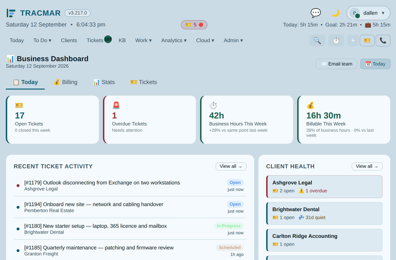Click the sleep icon by 31d quiet
Image resolution: width=396 pixels, height=260 pixels.
(x=301, y=217)
